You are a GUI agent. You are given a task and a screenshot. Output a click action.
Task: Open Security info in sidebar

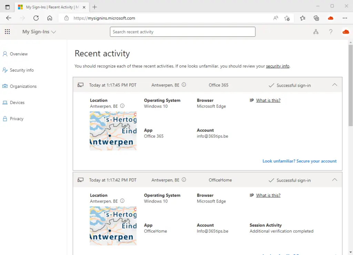click(x=18, y=70)
